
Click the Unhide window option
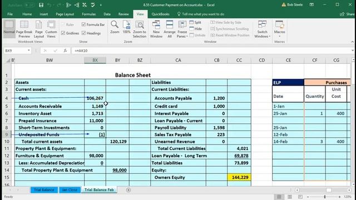coord(197,35)
